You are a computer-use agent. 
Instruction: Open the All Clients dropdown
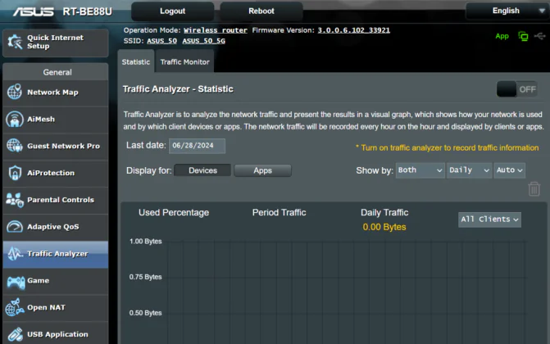489,220
